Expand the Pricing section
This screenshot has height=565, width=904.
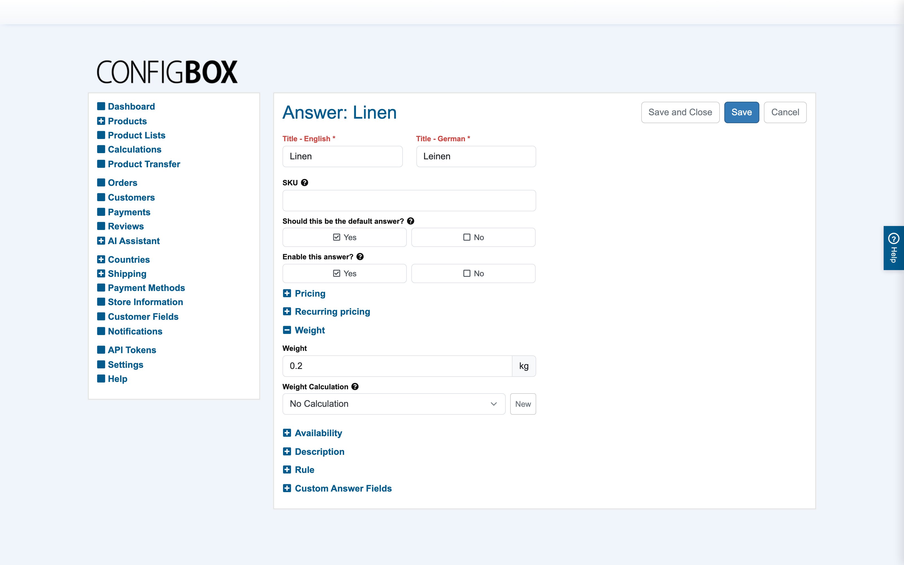pos(304,293)
